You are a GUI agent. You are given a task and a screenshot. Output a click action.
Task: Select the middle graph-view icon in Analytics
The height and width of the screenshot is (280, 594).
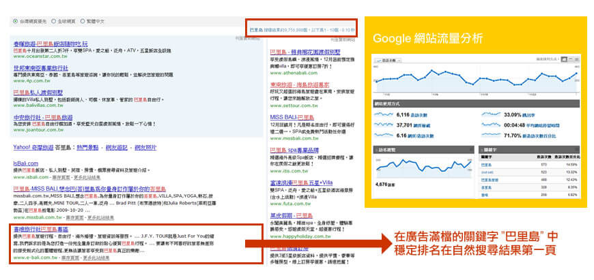pyautogui.click(x=570, y=59)
